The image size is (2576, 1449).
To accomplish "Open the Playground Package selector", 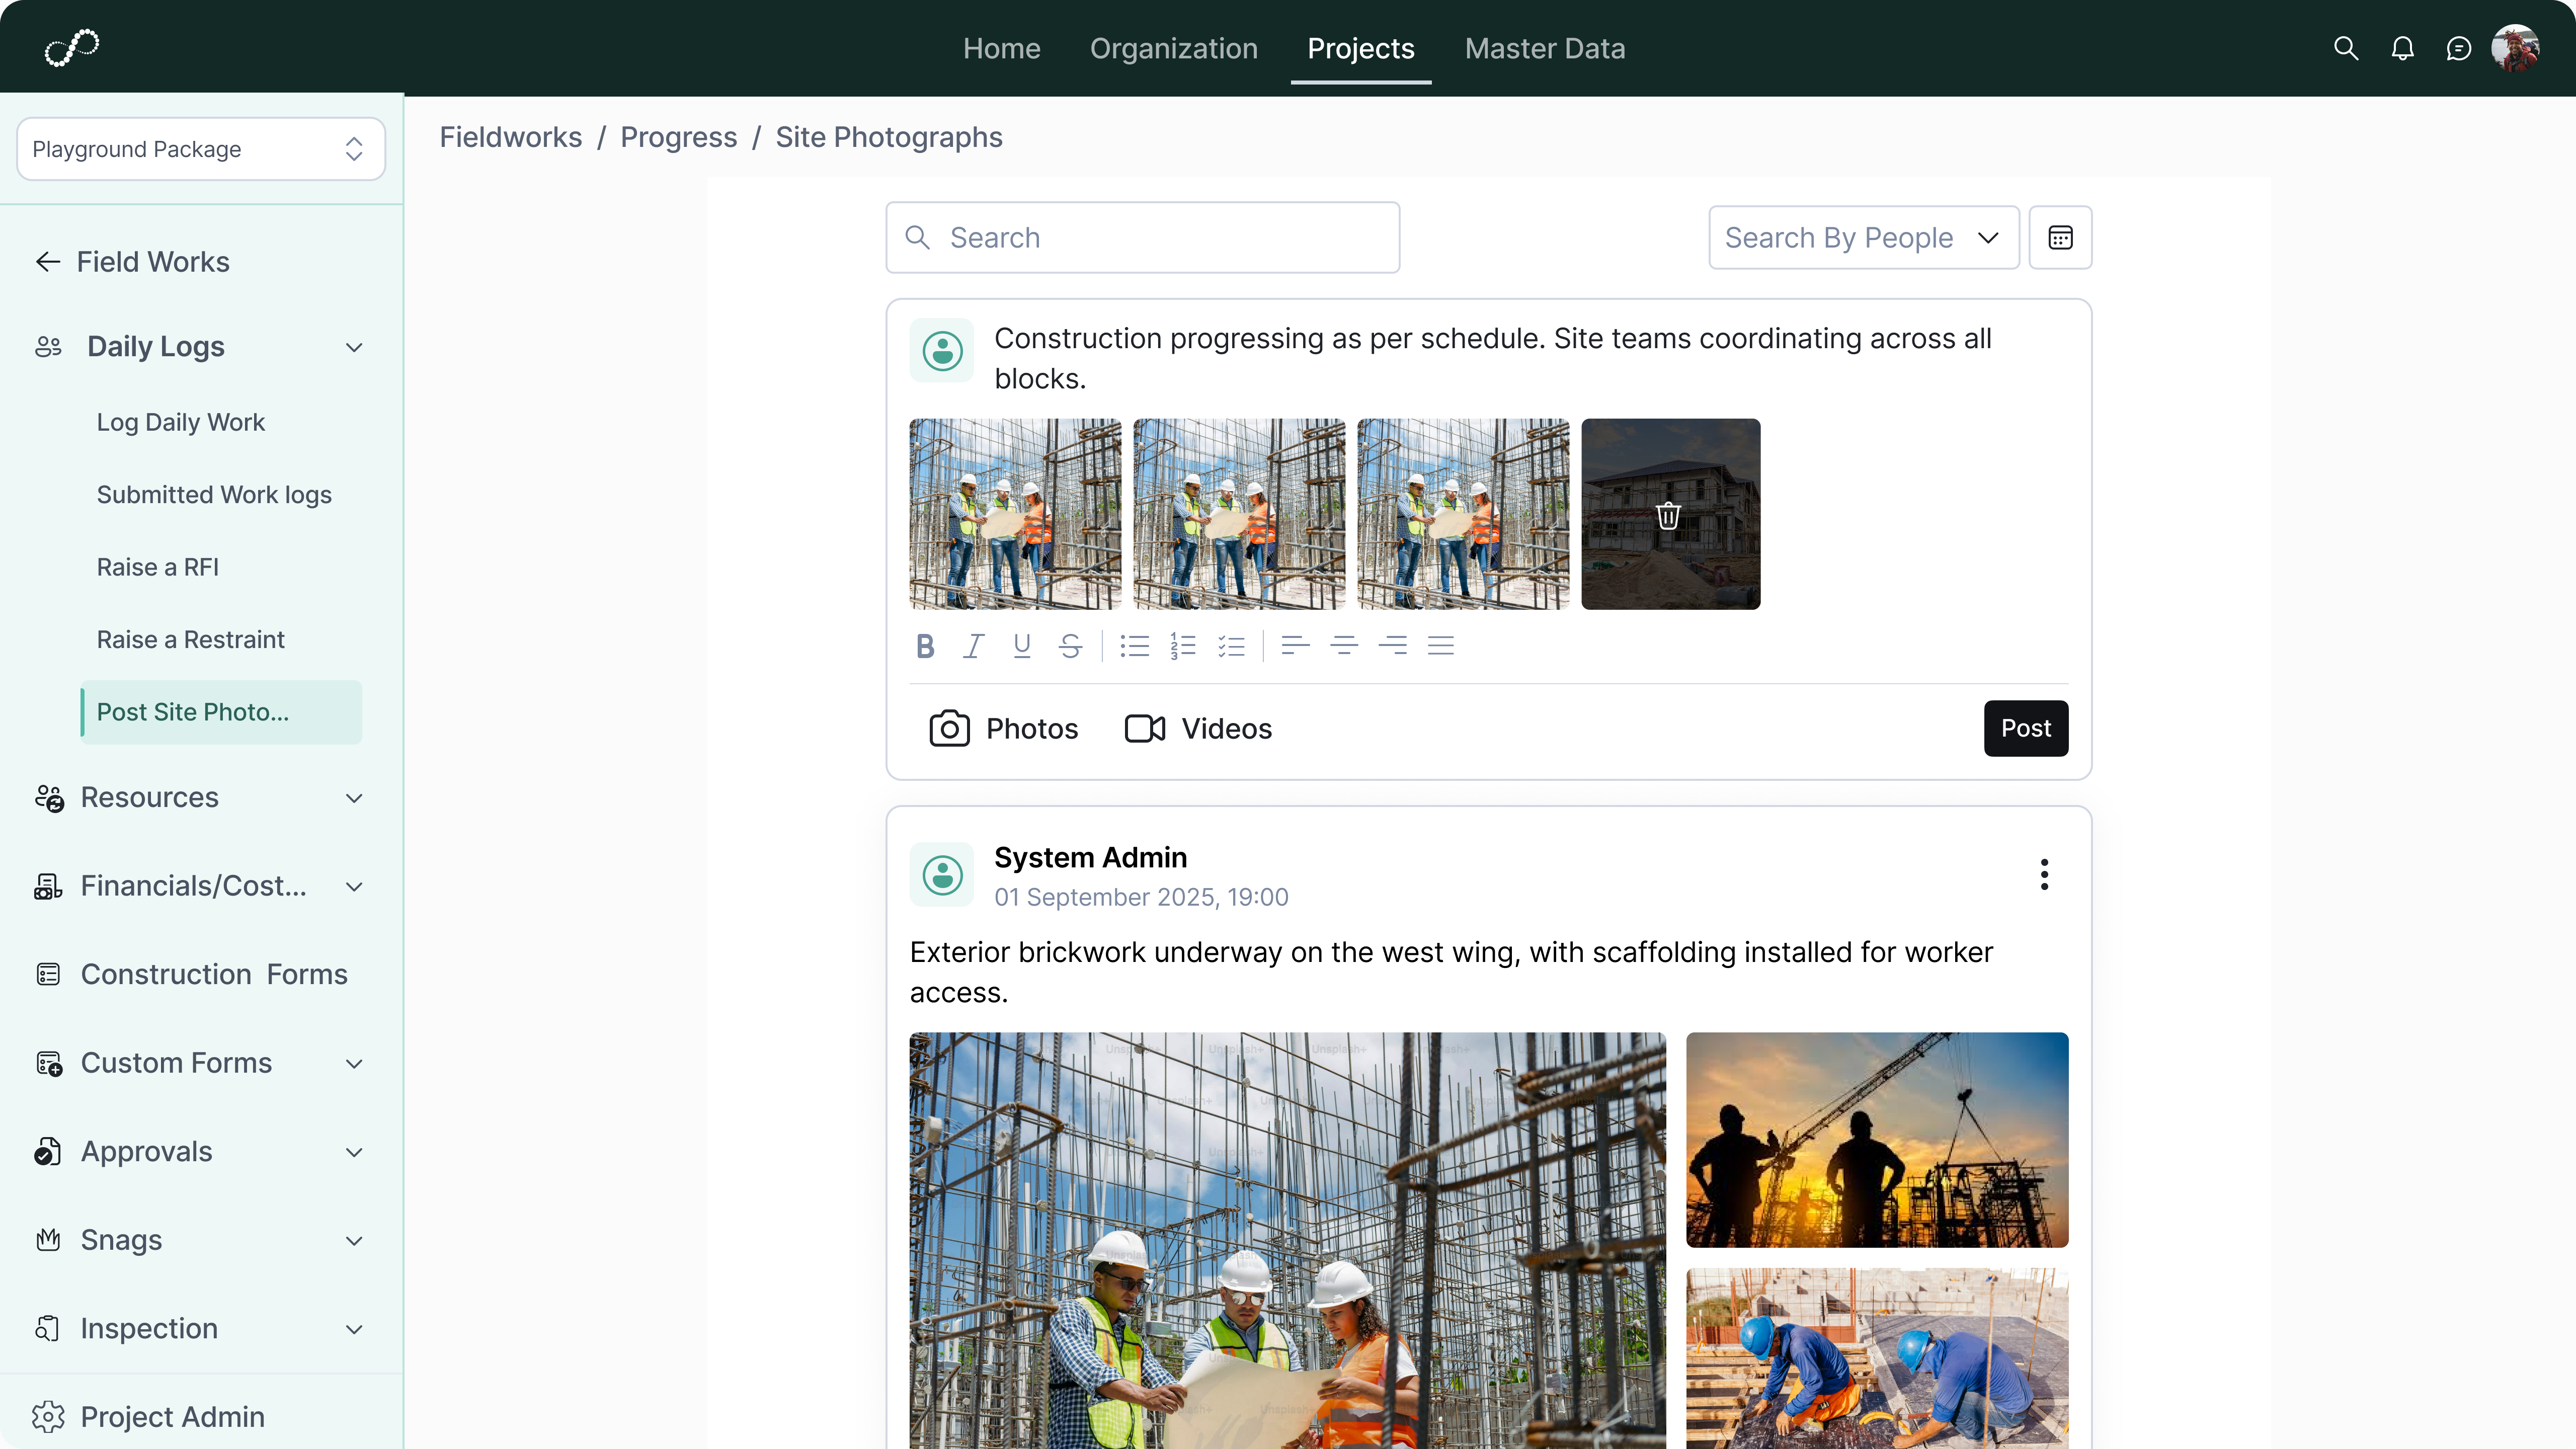I will [201, 149].
